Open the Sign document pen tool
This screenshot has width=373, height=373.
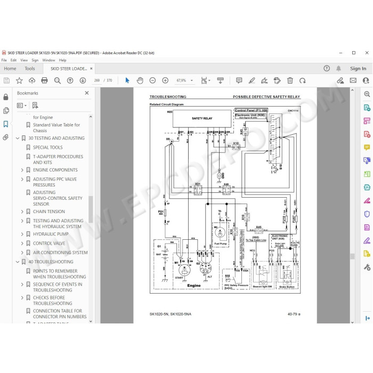pyautogui.click(x=264, y=80)
